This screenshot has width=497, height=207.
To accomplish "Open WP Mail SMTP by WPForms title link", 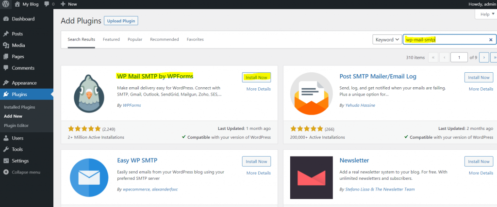I will pyautogui.click(x=155, y=76).
